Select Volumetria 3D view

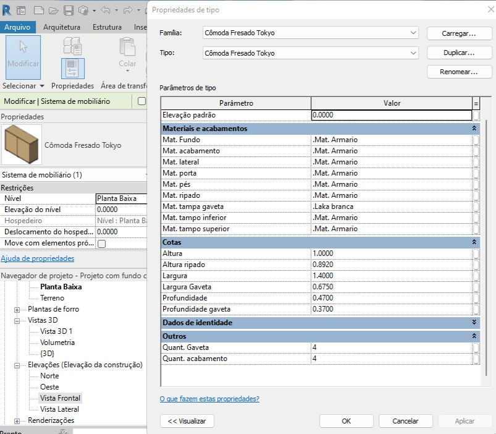(x=57, y=343)
